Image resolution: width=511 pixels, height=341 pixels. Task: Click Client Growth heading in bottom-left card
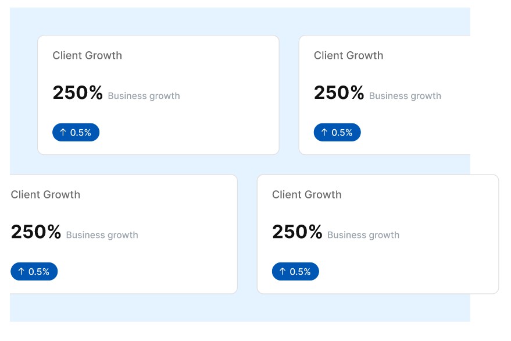pyautogui.click(x=45, y=195)
